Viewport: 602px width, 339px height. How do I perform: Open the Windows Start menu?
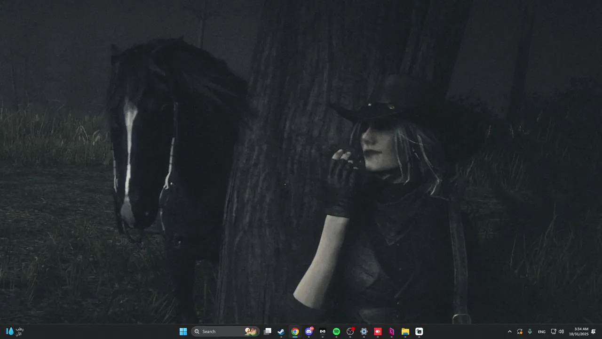click(x=183, y=331)
